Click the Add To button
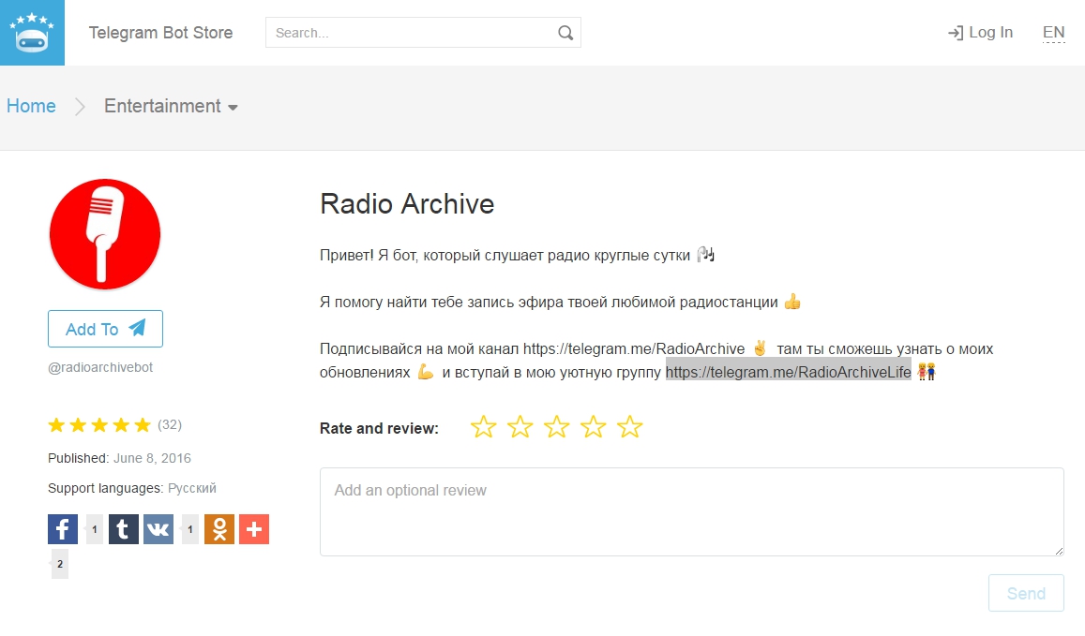 click(105, 329)
